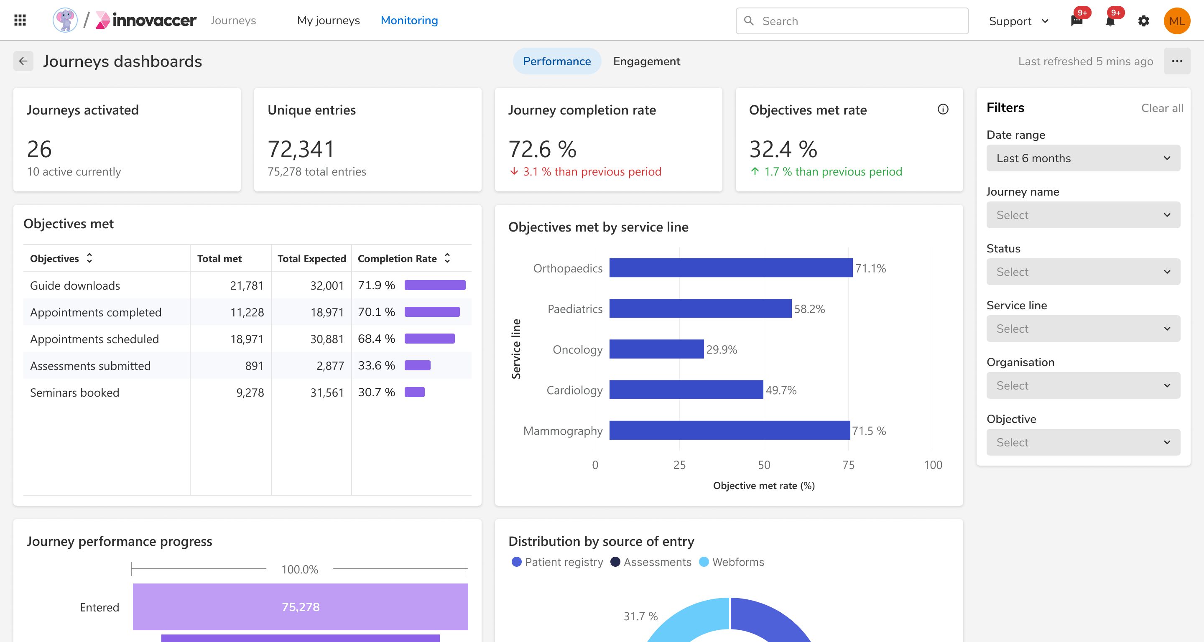Click the Orthopaedics bar
The height and width of the screenshot is (642, 1204).
click(730, 268)
